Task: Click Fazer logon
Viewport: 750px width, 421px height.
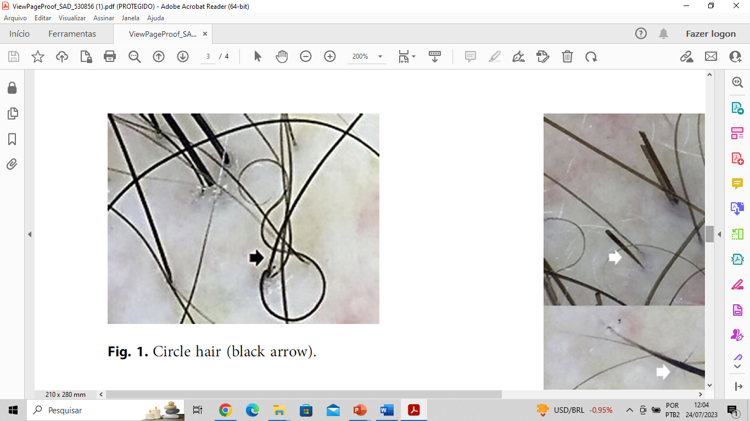Action: tap(710, 33)
